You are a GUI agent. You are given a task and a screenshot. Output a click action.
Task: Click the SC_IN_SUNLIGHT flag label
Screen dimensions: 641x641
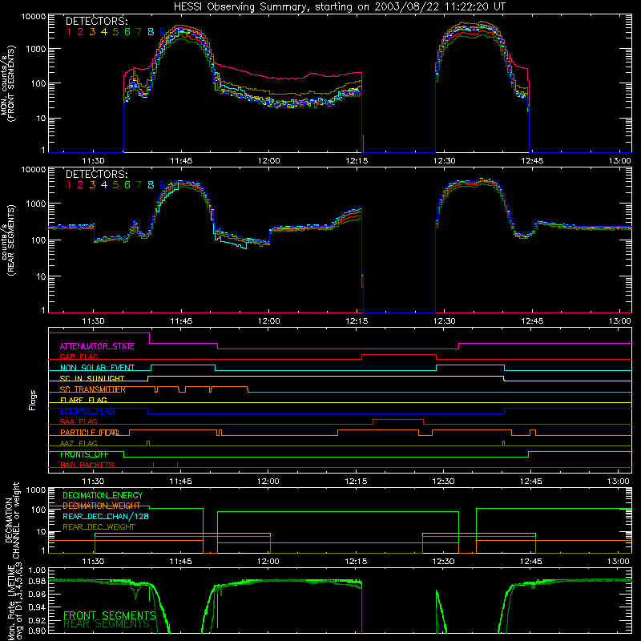tap(92, 378)
